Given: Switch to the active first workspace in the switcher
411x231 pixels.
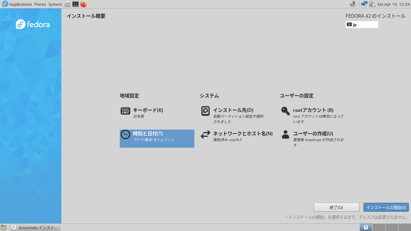Looking at the screenshot, I should coord(366,227).
